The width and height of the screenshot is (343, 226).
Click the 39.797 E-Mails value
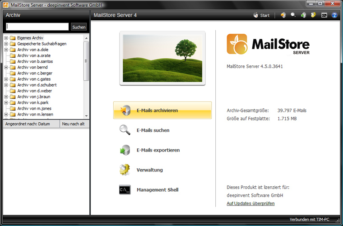click(292, 111)
